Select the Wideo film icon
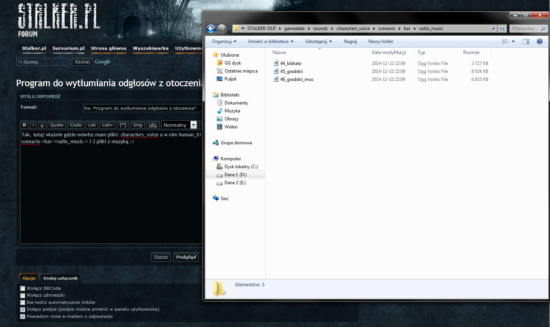 tap(220, 126)
